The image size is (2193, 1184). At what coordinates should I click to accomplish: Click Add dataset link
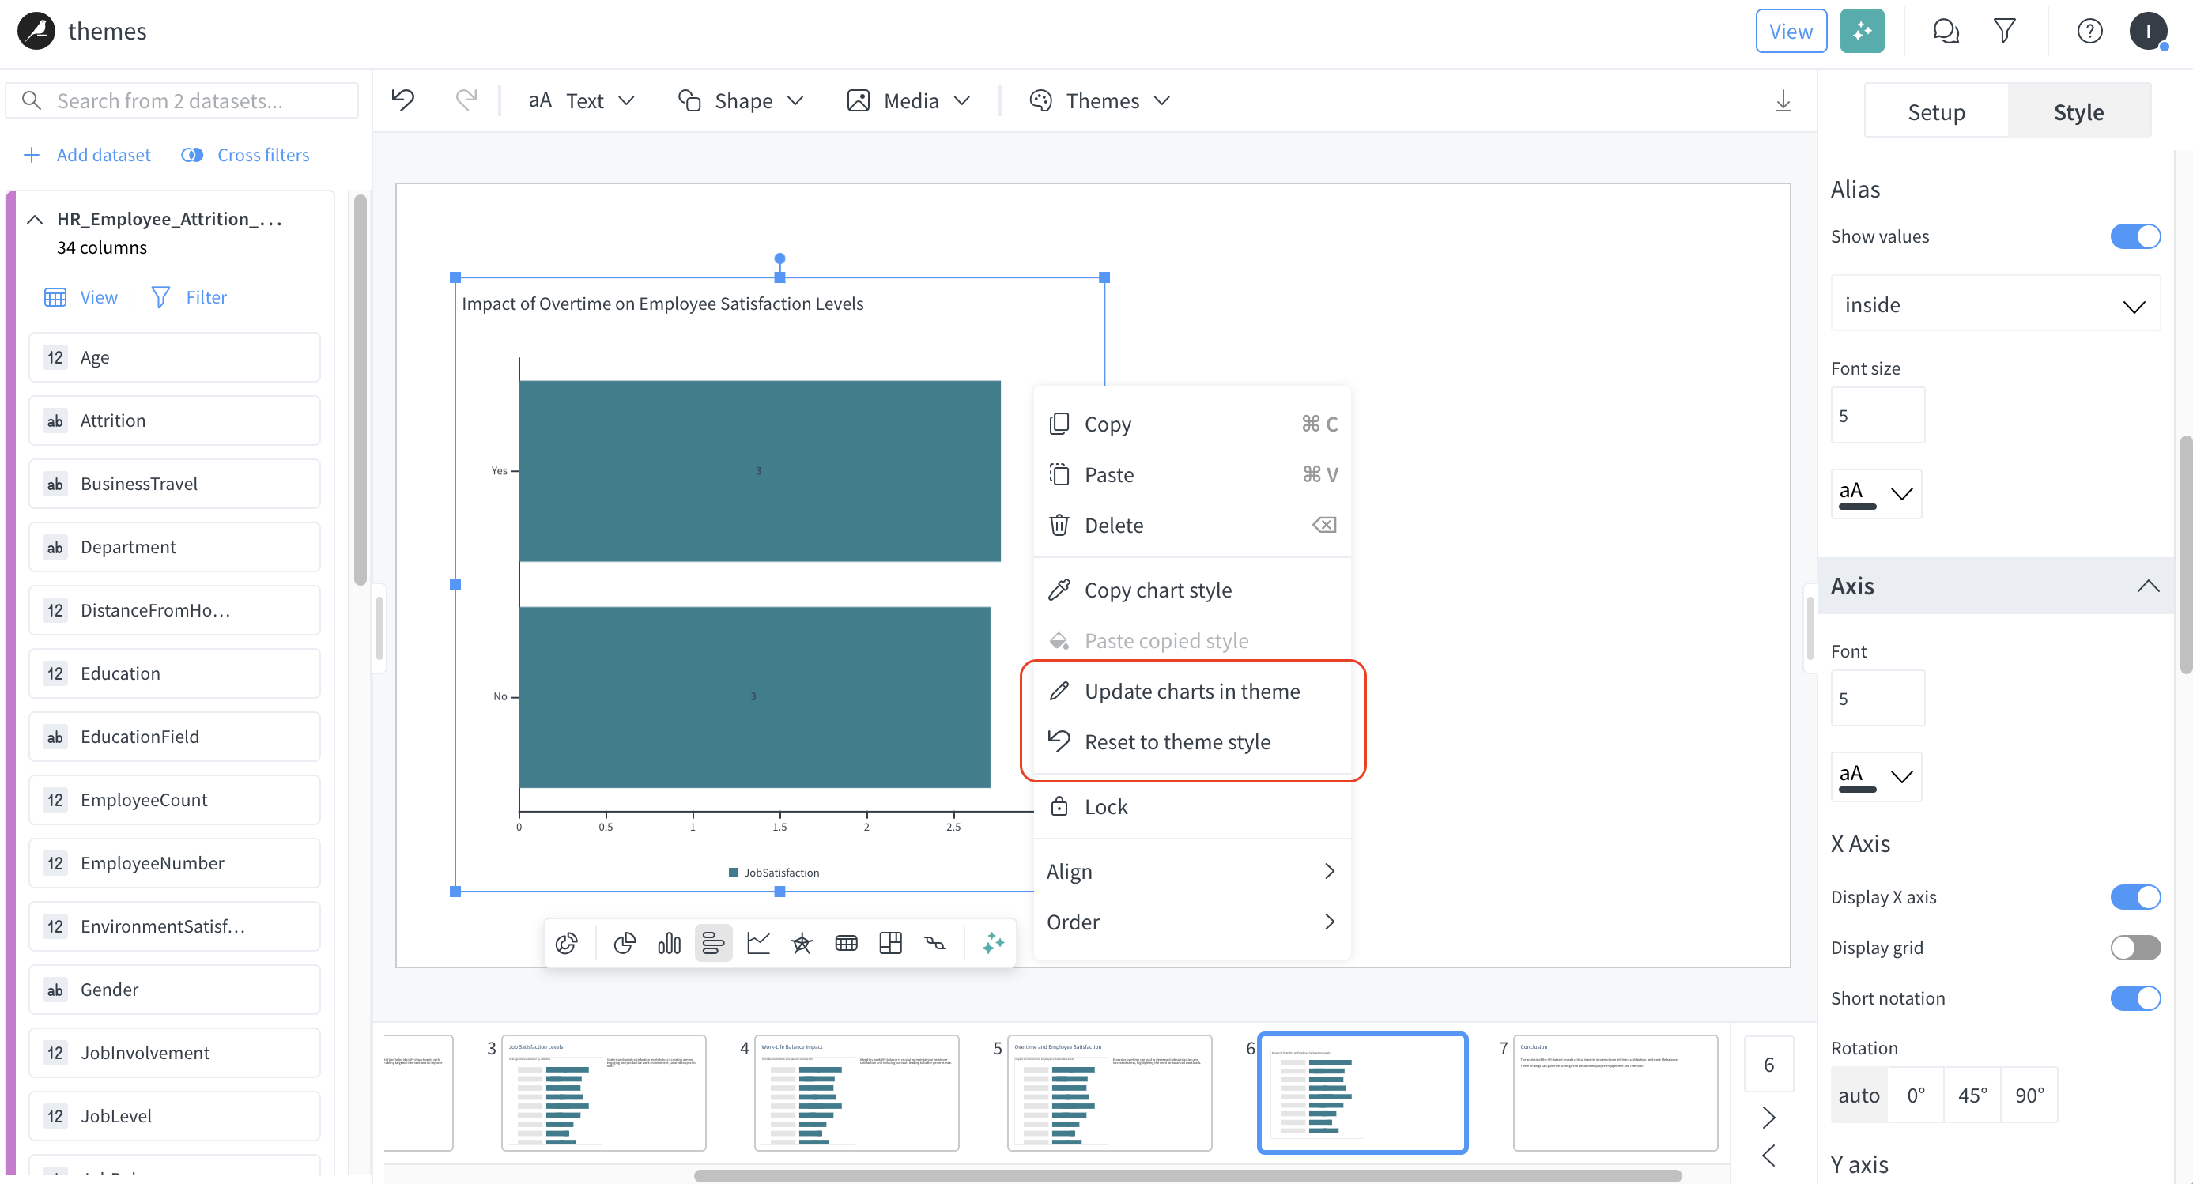[x=87, y=154]
